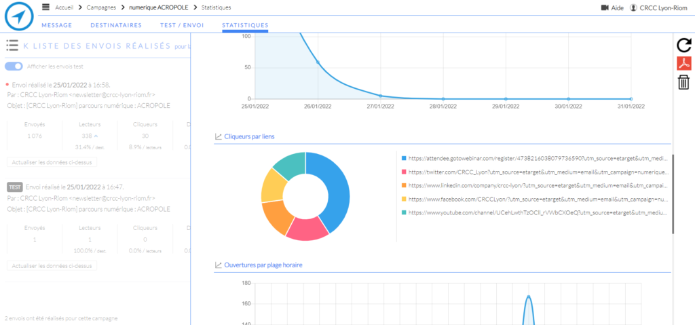Click the list icon beside Liste des envois
The width and height of the screenshot is (695, 325).
[x=12, y=45]
